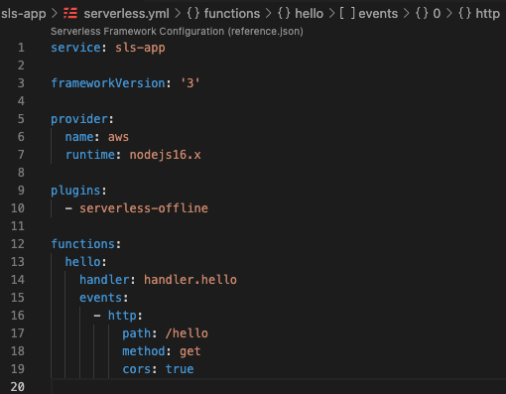Click the 'aws' value on line 6
The image size is (506, 394).
click(x=118, y=137)
